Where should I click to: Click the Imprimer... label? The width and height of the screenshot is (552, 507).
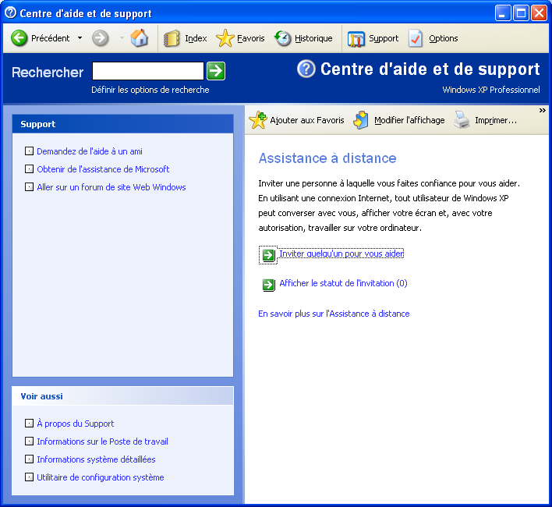pos(496,120)
